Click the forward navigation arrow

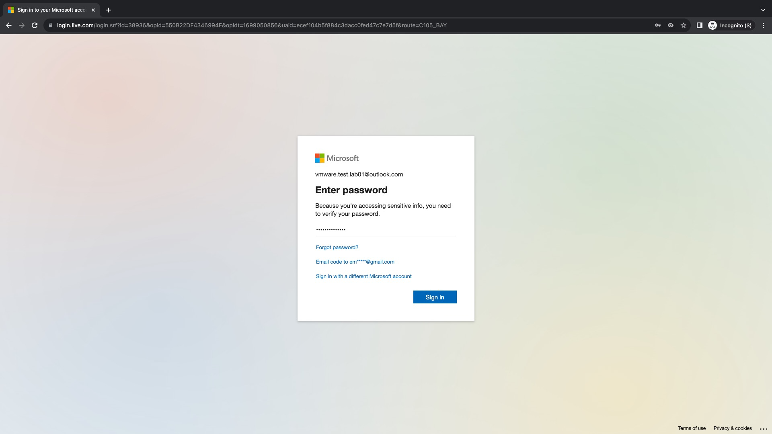tap(22, 25)
